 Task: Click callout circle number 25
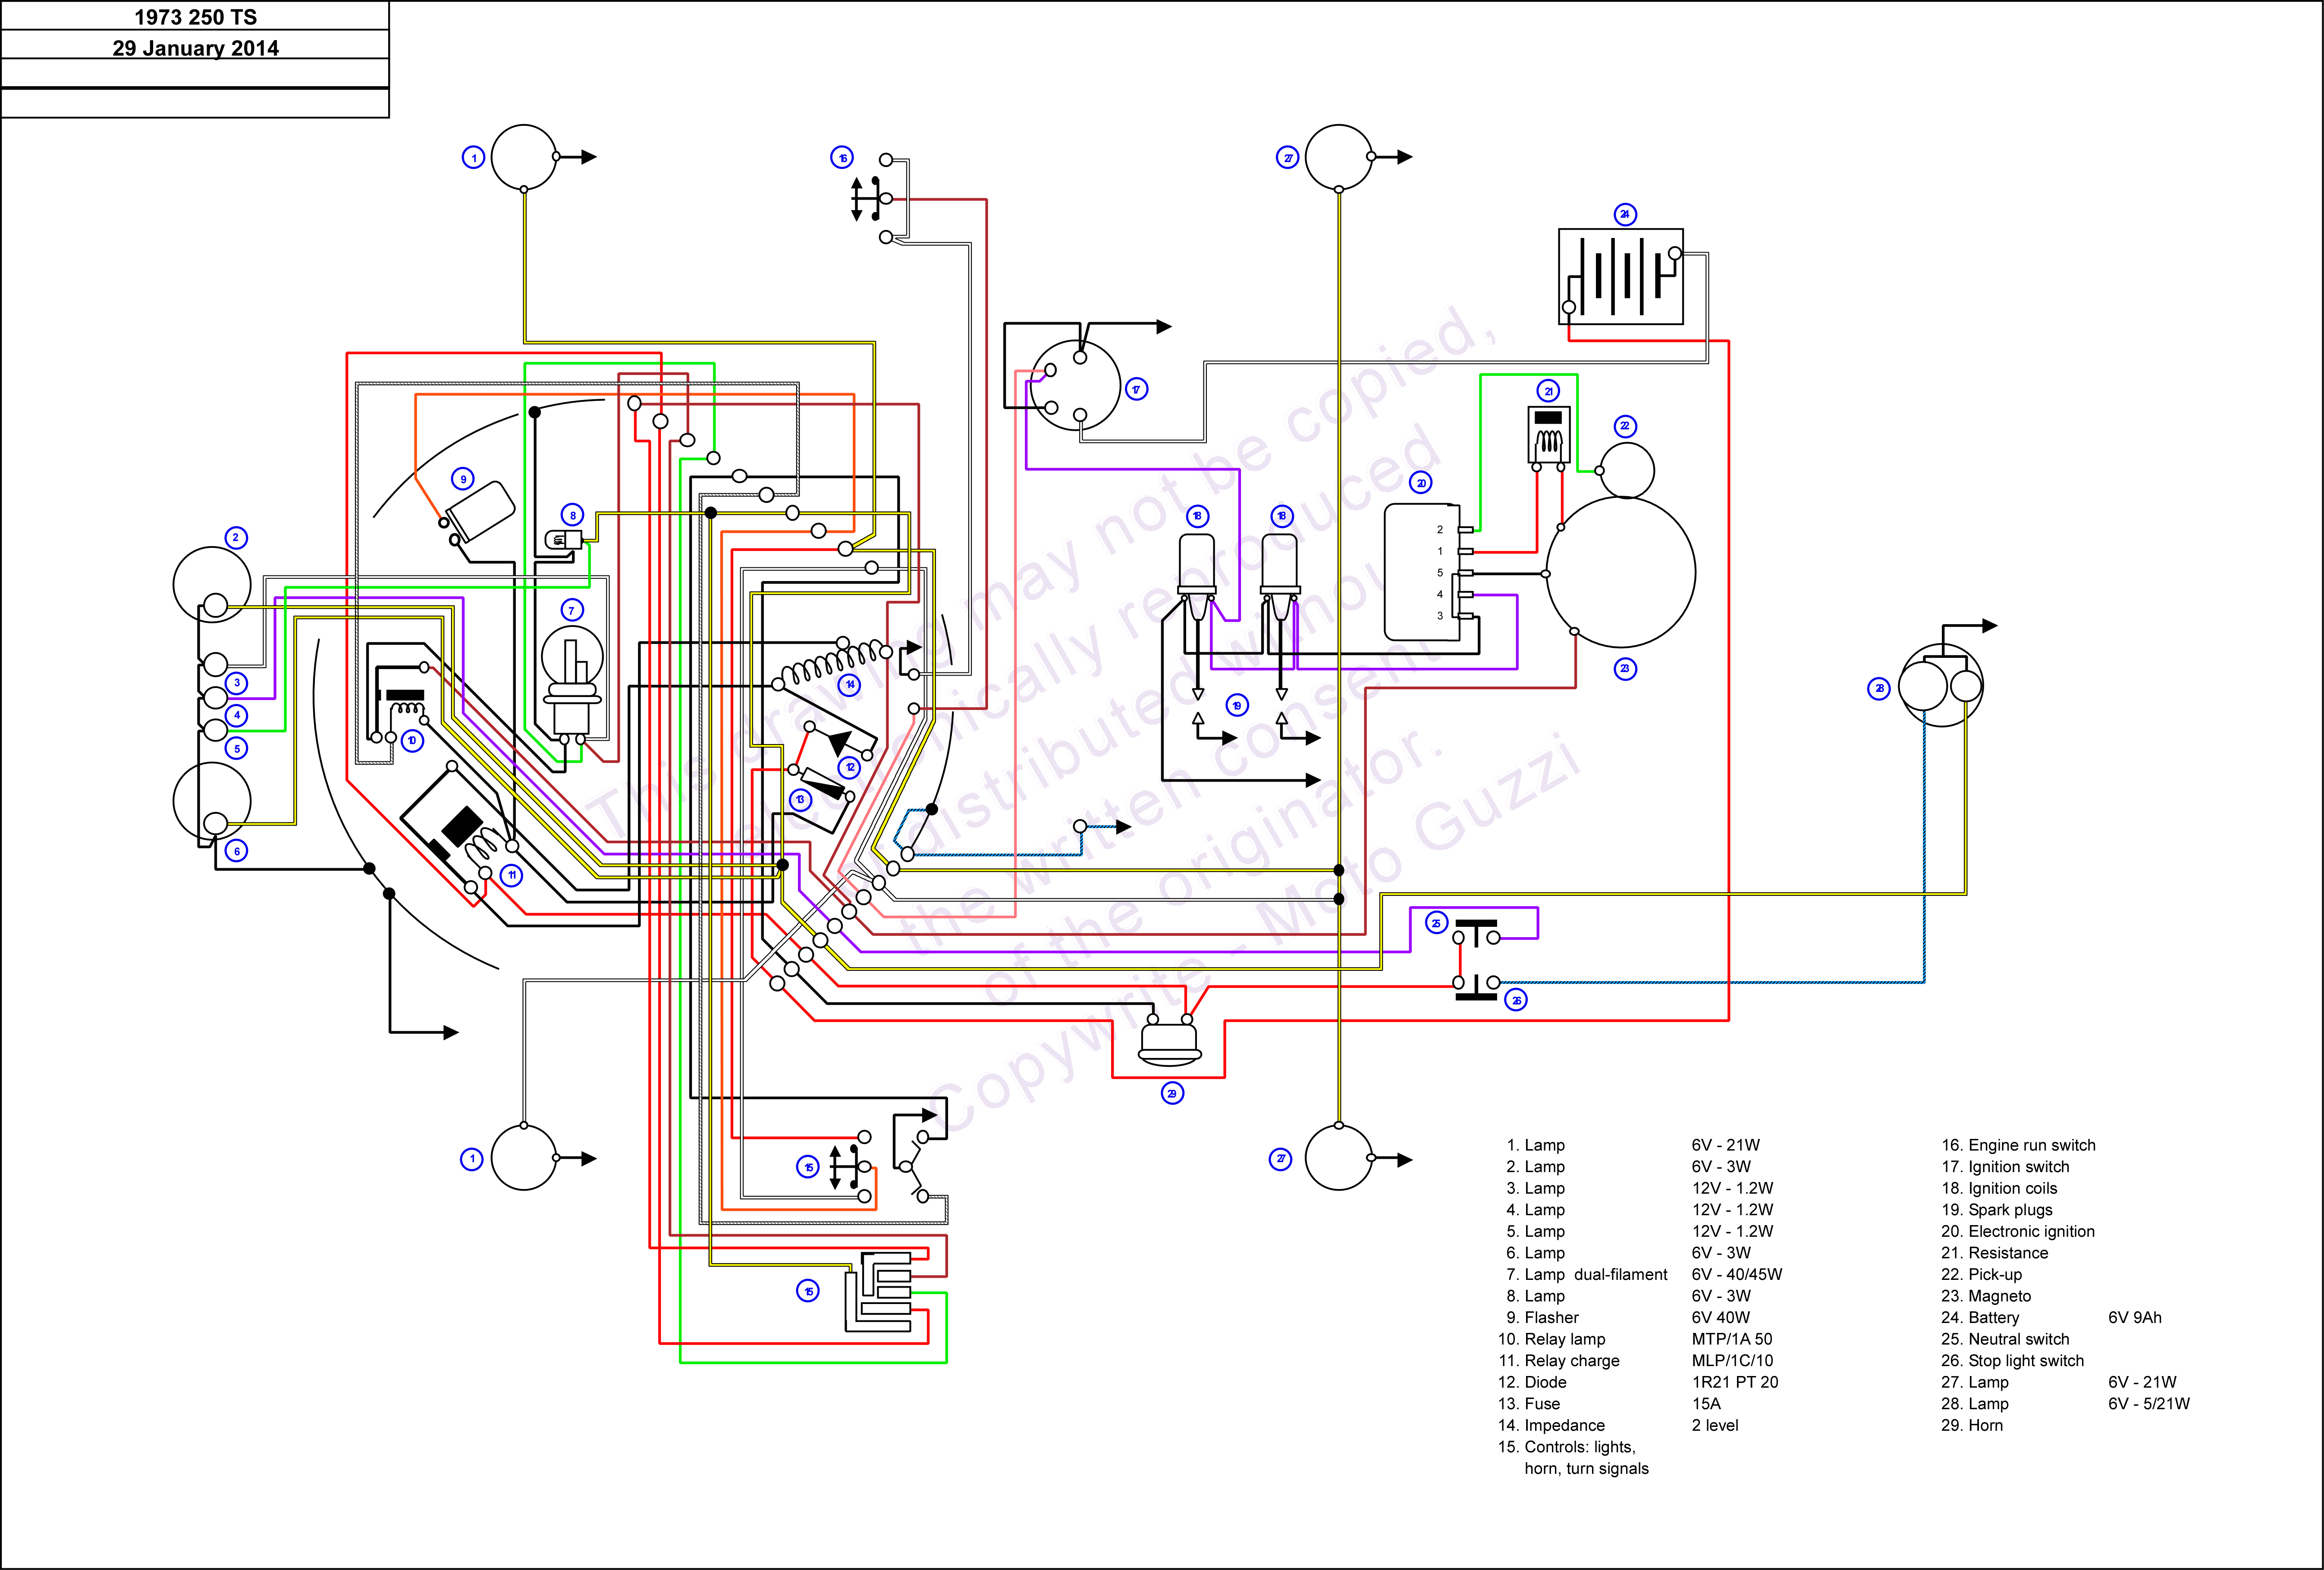coord(1437,923)
